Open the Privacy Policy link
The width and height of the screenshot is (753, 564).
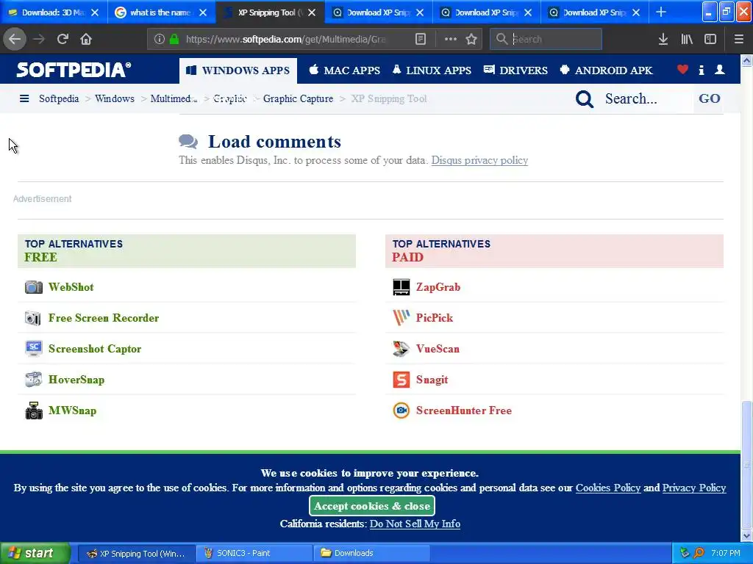click(694, 488)
